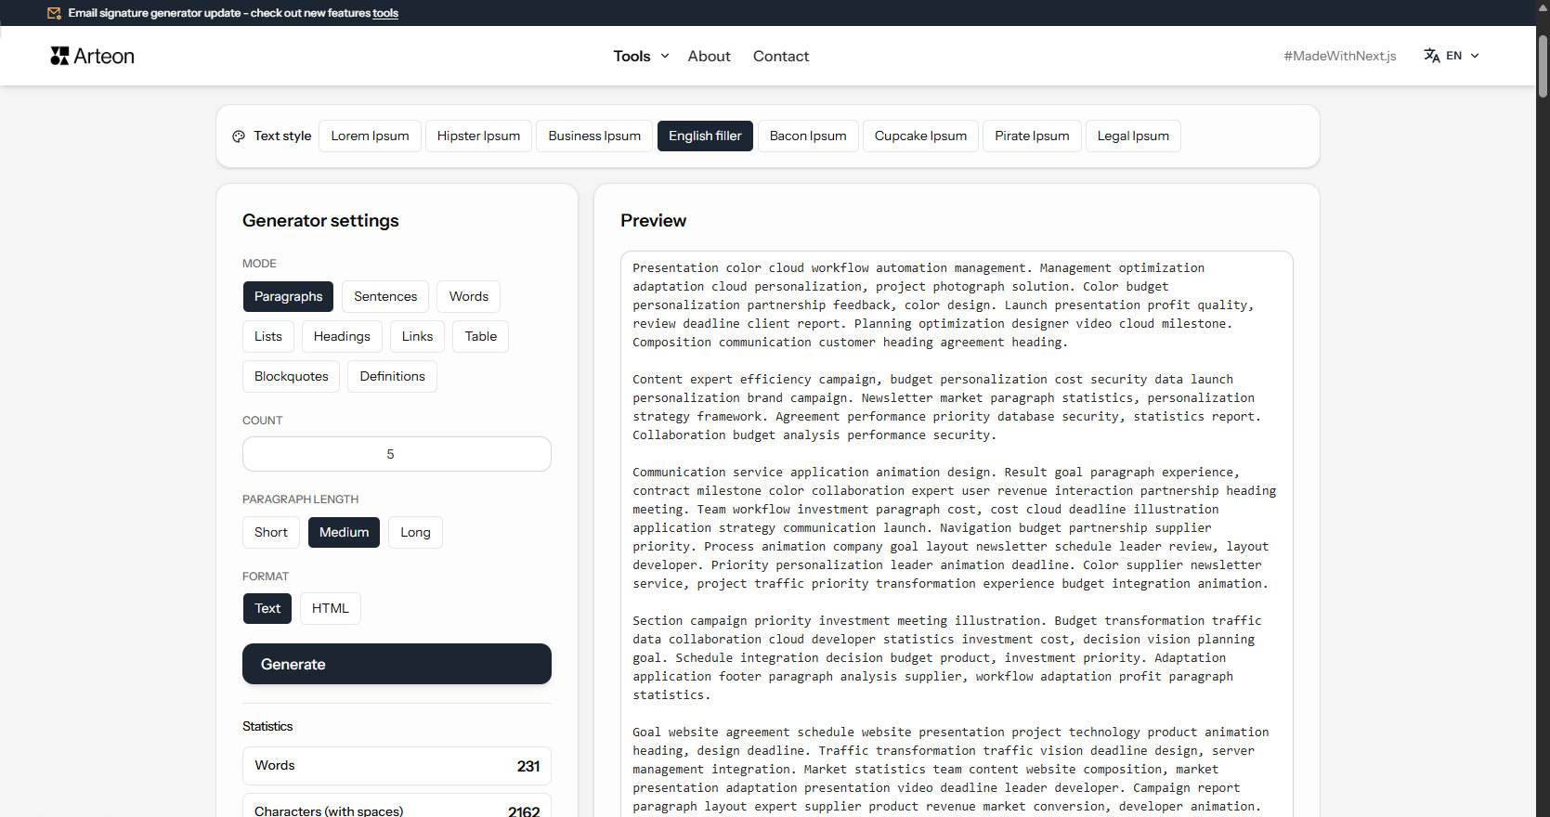Switch mode to Words

(469, 296)
